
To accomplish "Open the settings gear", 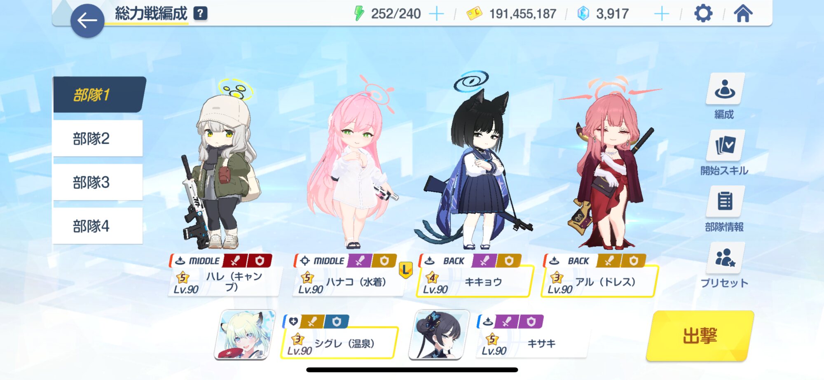I will pyautogui.click(x=703, y=14).
